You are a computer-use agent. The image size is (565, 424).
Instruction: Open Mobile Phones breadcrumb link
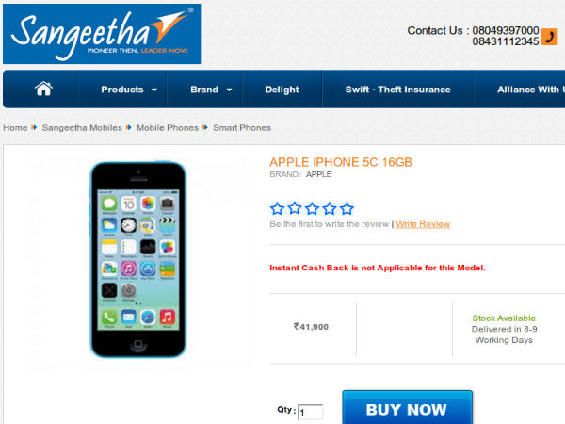pos(168,127)
